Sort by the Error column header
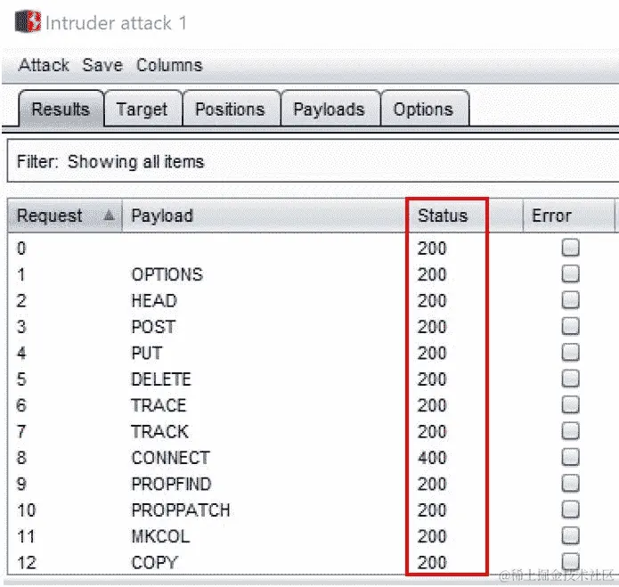The image size is (619, 587). tap(569, 216)
